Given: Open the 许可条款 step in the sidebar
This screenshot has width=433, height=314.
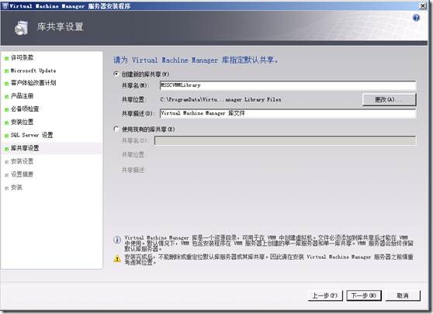Looking at the screenshot, I should coord(22,57).
